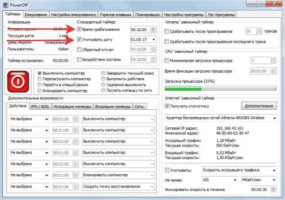The height and width of the screenshot is (200, 285).
Task: Open calendar arrow of date field 01.05.17
Action: [x=154, y=39]
